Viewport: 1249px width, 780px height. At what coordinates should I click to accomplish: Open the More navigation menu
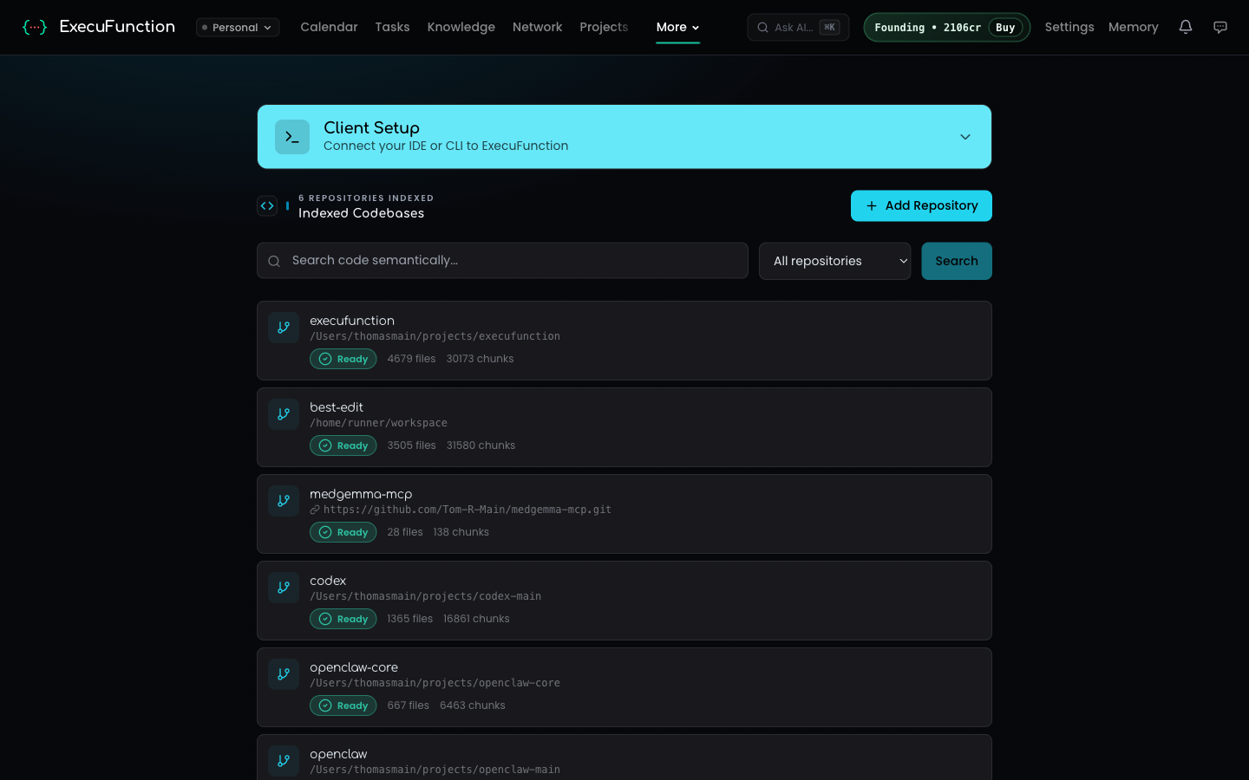pos(677,27)
